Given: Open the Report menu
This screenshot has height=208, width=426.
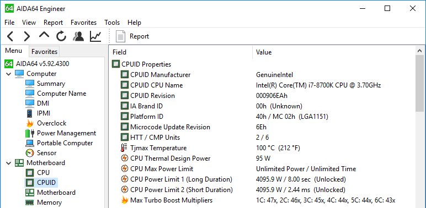Looking at the screenshot, I should 53,23.
